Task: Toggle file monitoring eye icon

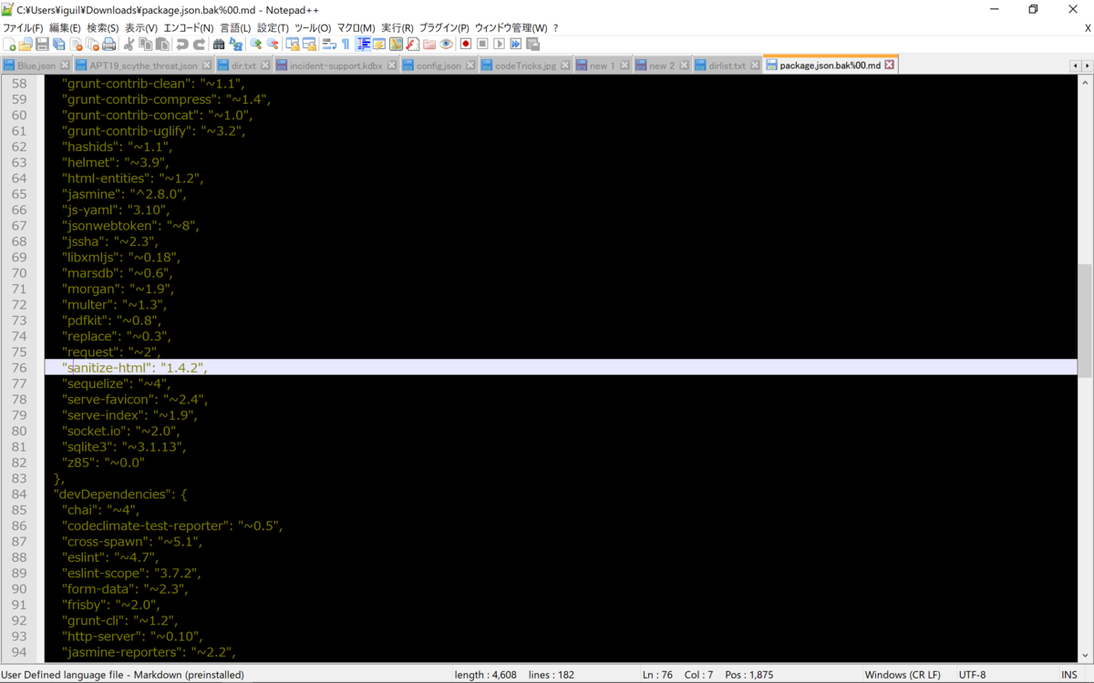Action: pos(446,44)
